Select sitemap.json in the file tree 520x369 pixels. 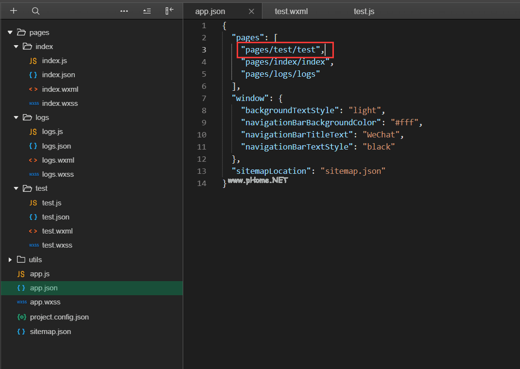(50, 332)
